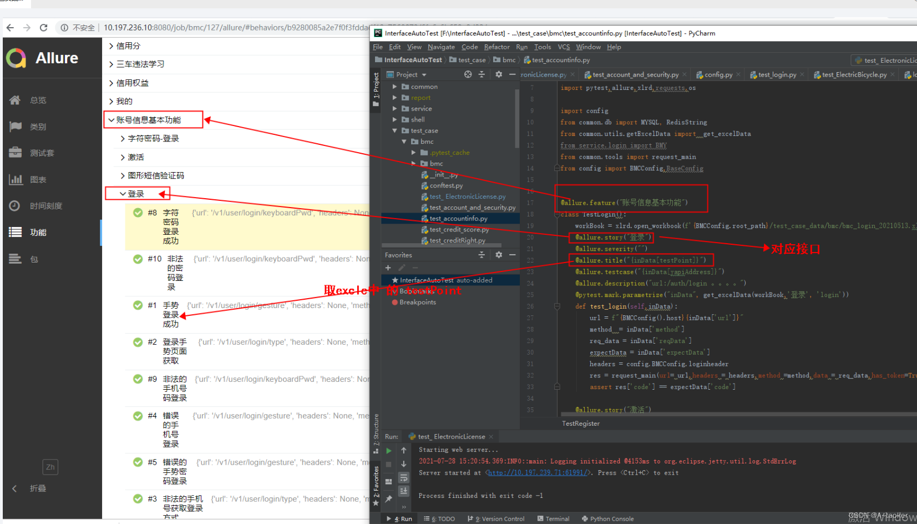Click the stop square button in Run panel

pos(389,464)
